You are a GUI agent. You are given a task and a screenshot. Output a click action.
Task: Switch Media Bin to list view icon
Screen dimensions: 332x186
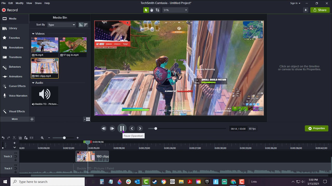(81, 25)
